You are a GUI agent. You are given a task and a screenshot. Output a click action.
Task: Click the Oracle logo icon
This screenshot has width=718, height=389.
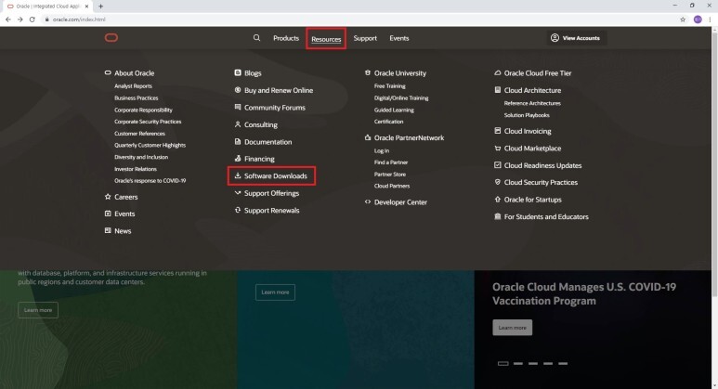111,37
